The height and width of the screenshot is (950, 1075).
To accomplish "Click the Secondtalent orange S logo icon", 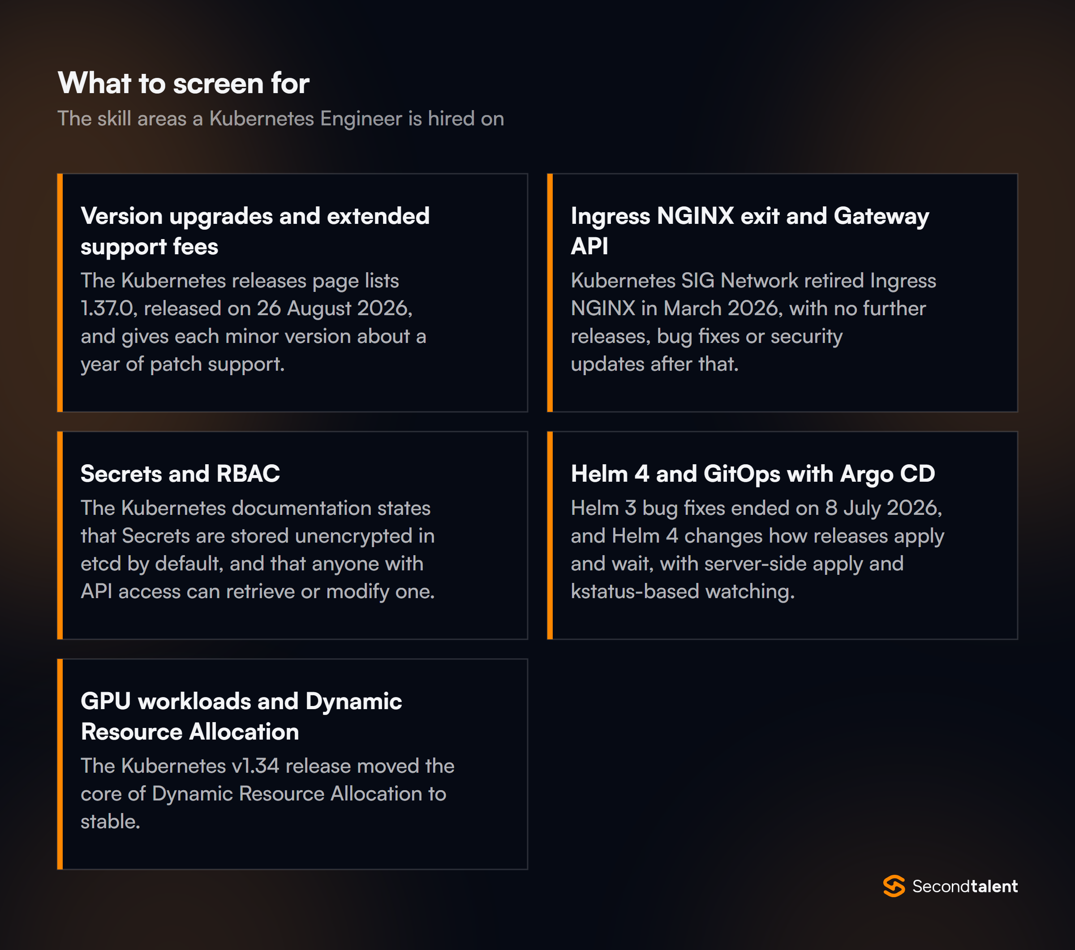I will pos(894,886).
